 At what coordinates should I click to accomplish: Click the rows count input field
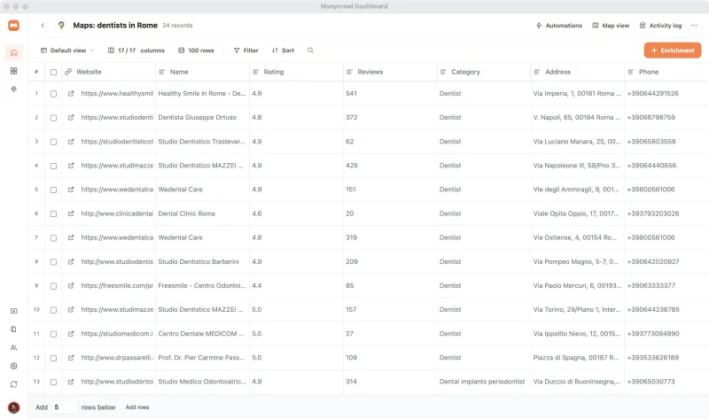click(64, 407)
